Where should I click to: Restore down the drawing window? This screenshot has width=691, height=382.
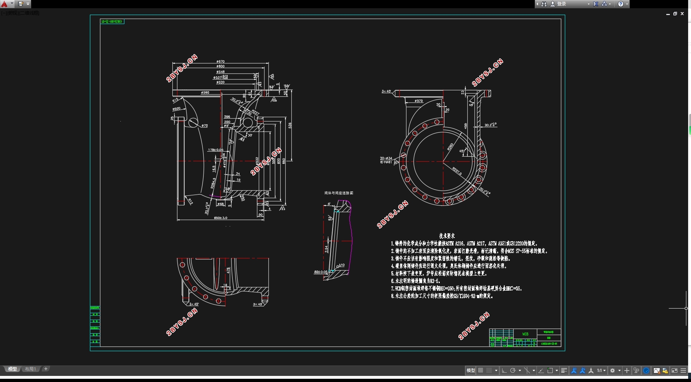tap(675, 14)
